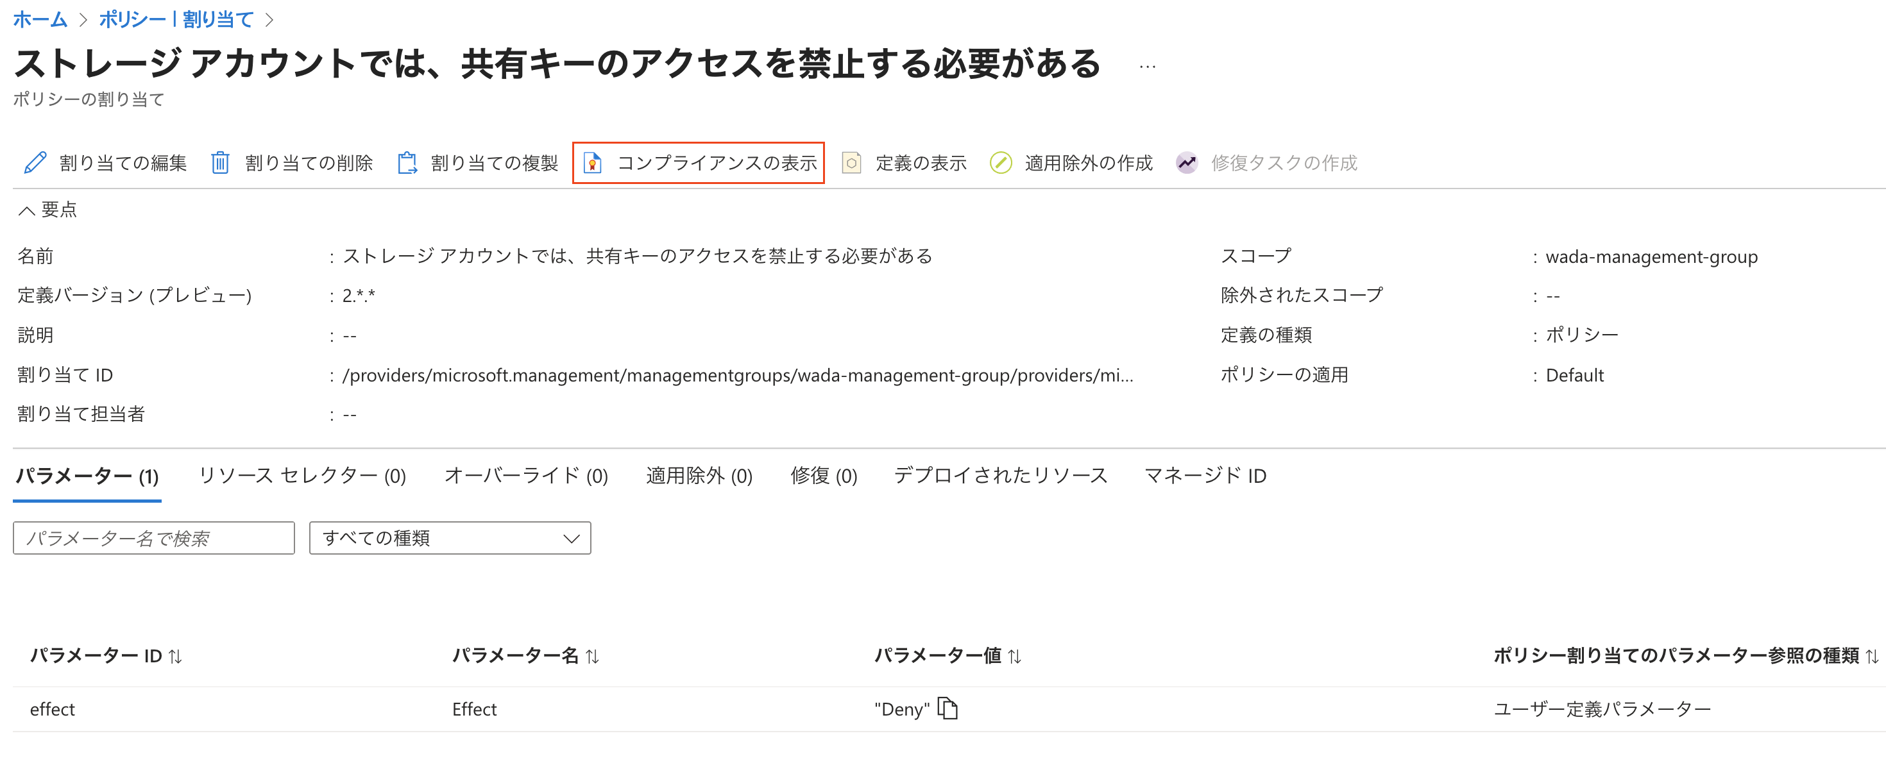Click the 割り当ての編集 label
1886x763 pixels.
pos(123,162)
